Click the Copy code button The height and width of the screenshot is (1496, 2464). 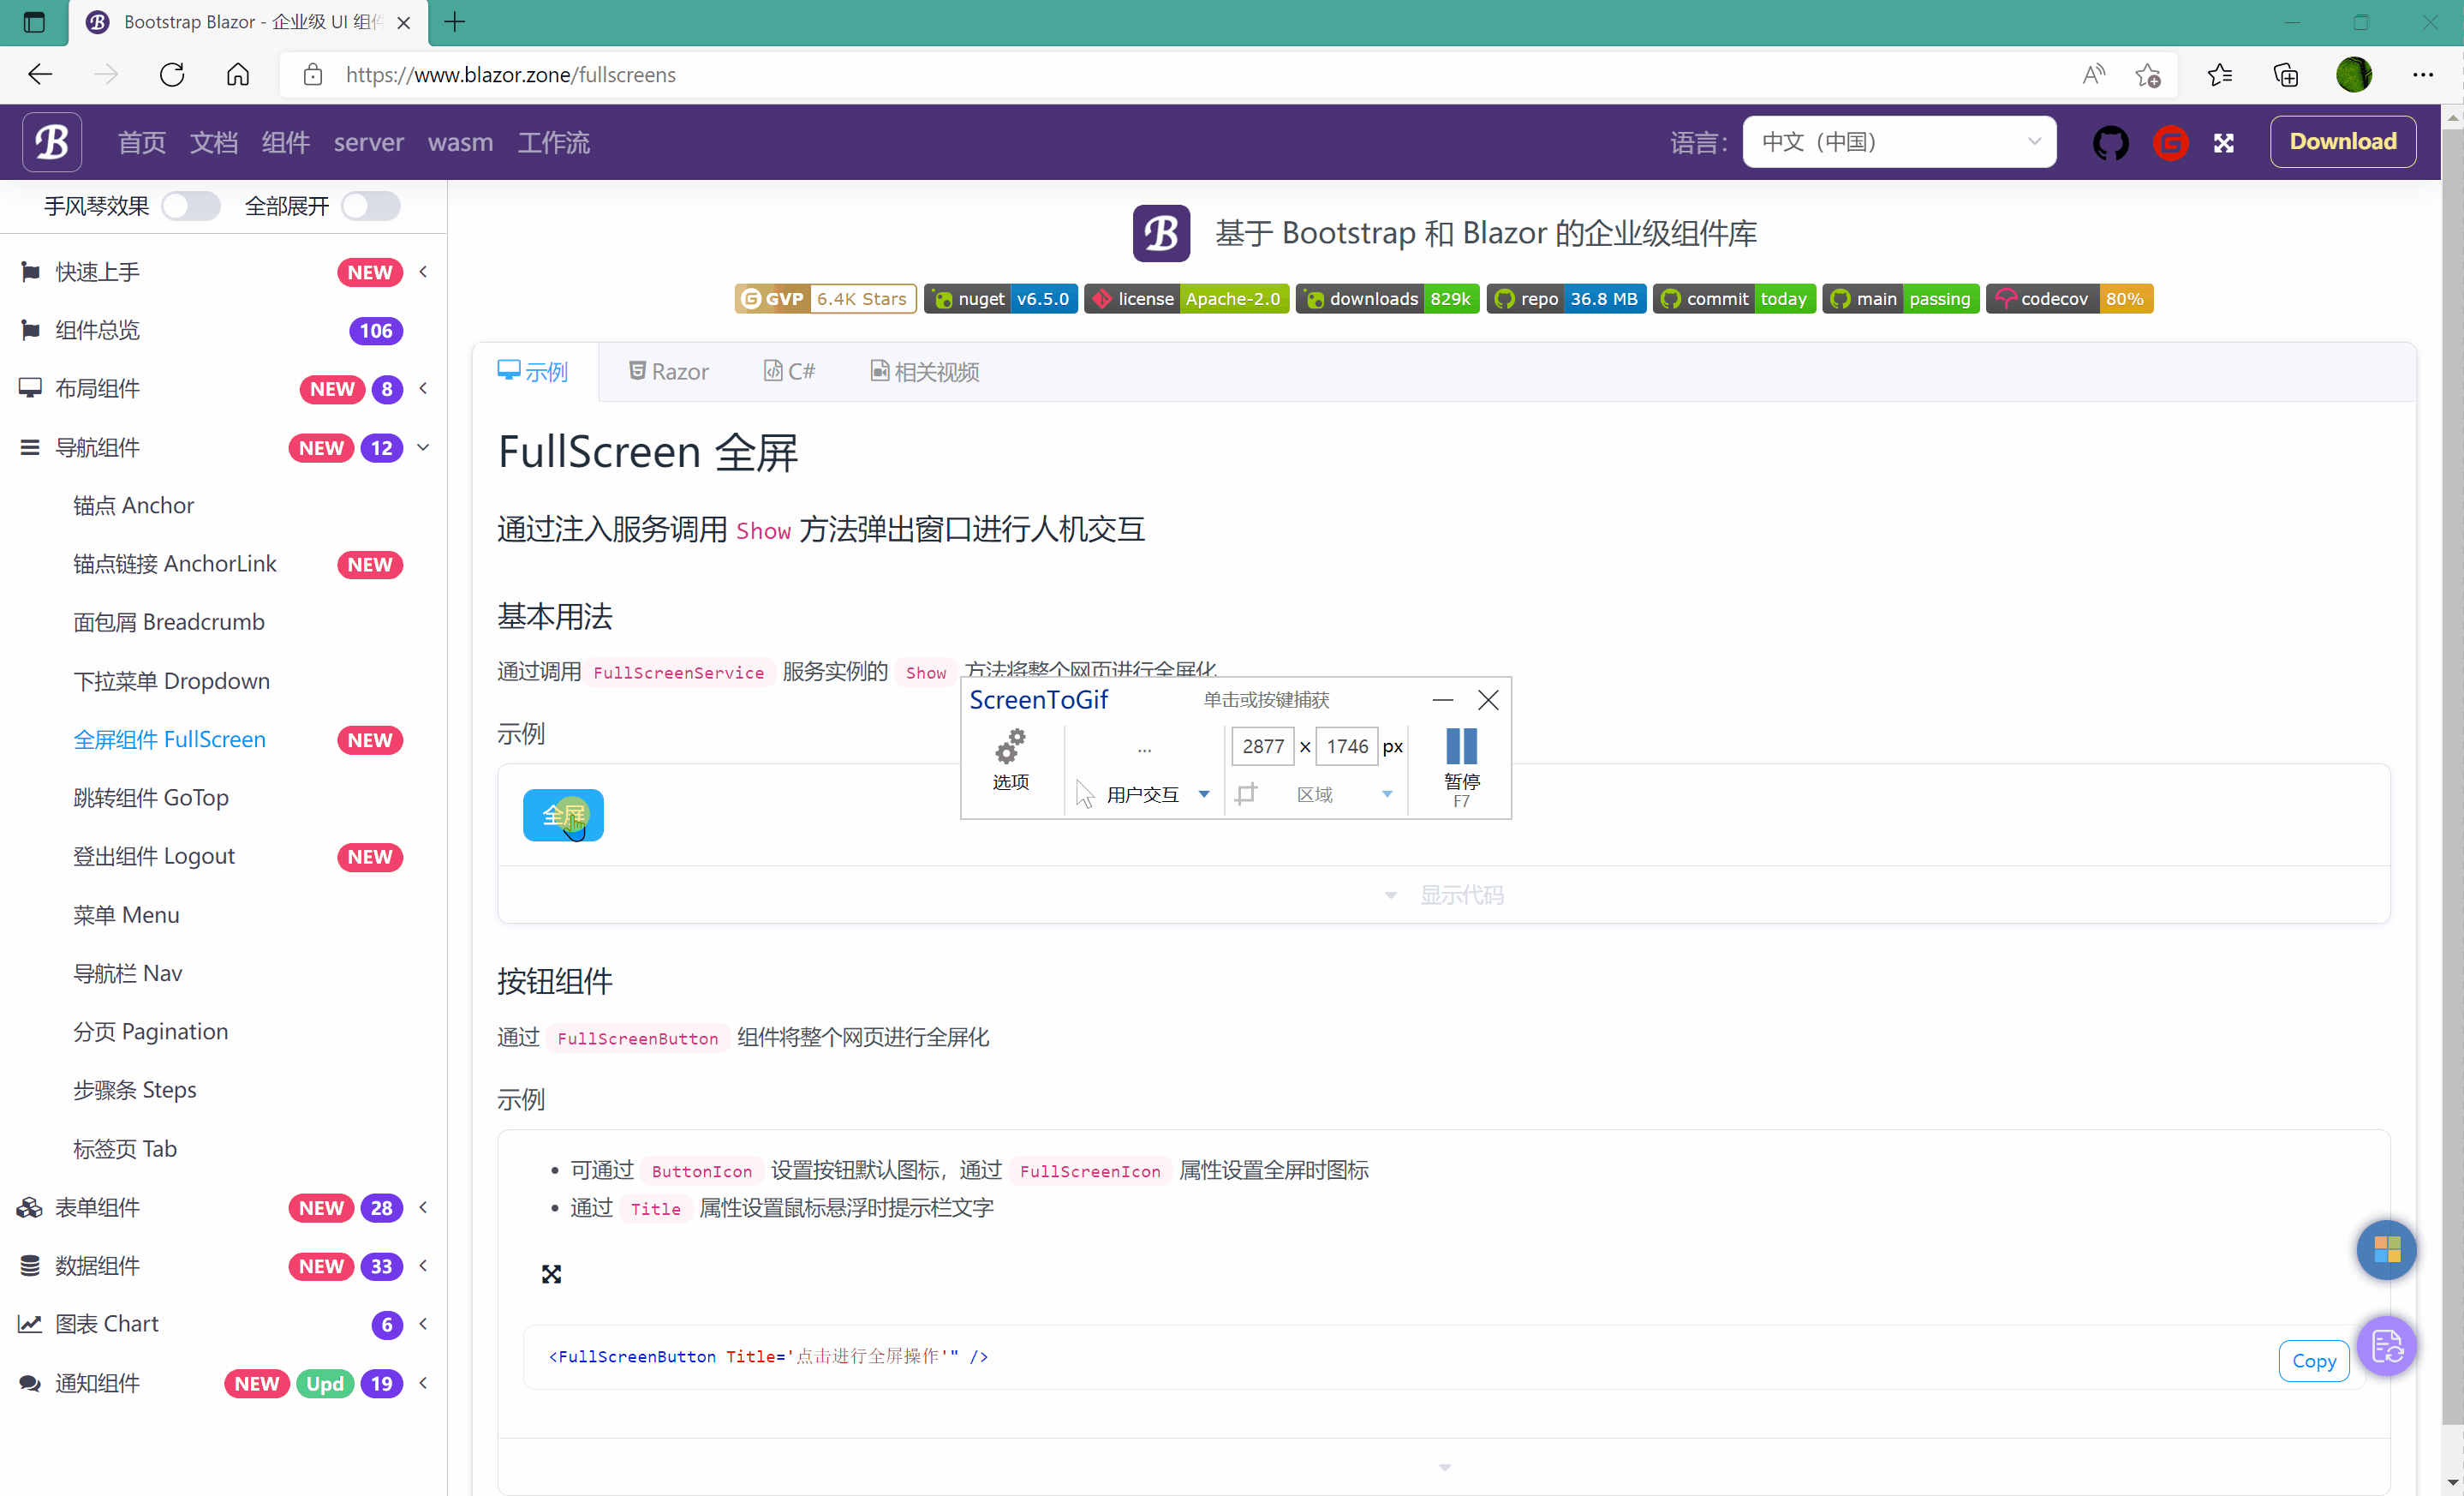(x=2312, y=1360)
